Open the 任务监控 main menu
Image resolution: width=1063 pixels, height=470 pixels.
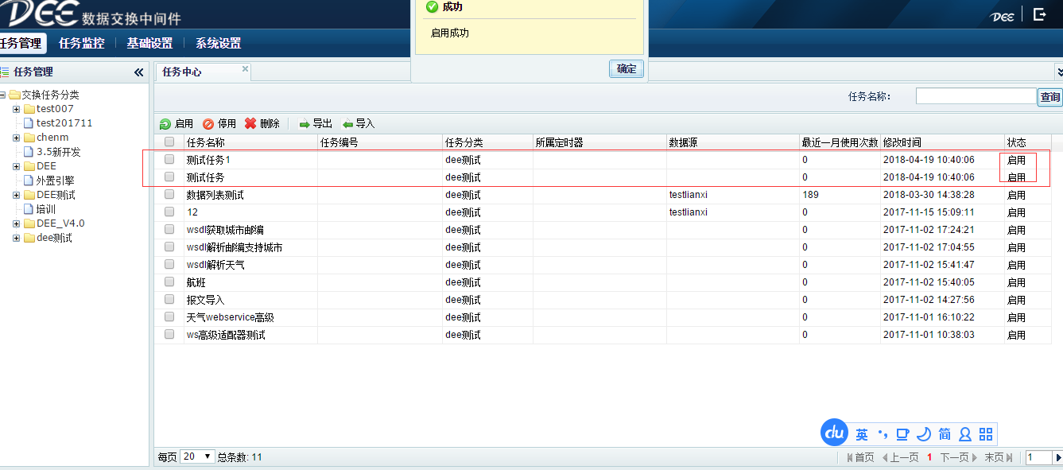[x=81, y=43]
